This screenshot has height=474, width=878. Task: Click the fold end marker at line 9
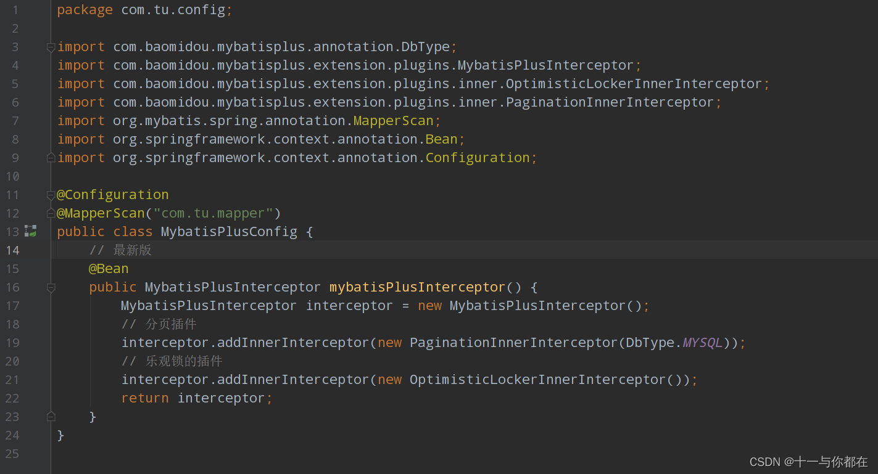coord(51,158)
